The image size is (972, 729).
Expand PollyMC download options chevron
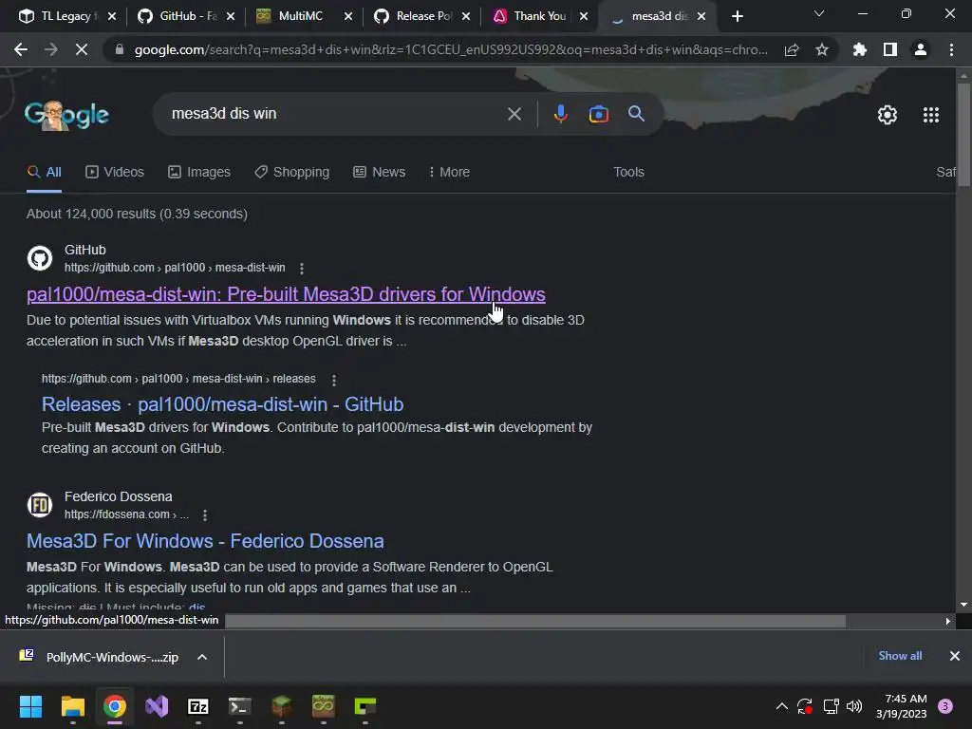[202, 657]
